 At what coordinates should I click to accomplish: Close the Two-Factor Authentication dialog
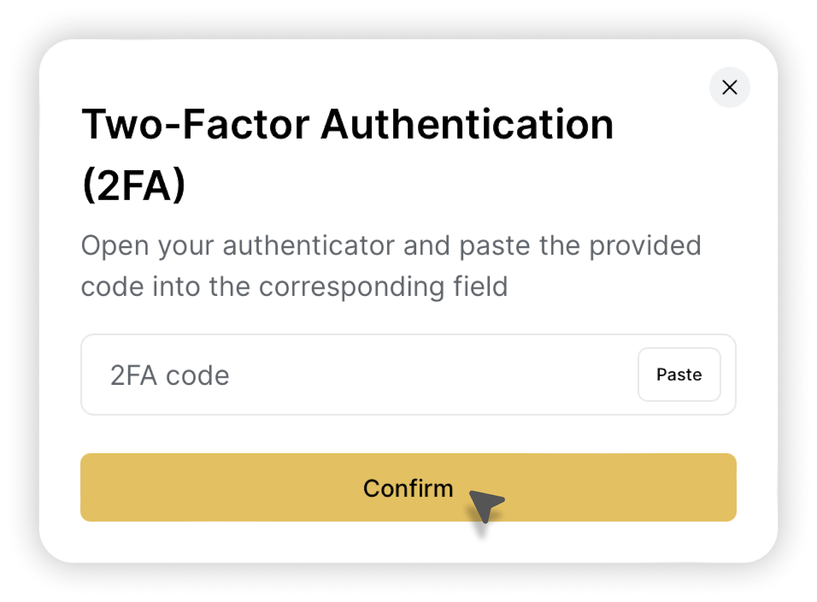click(730, 87)
